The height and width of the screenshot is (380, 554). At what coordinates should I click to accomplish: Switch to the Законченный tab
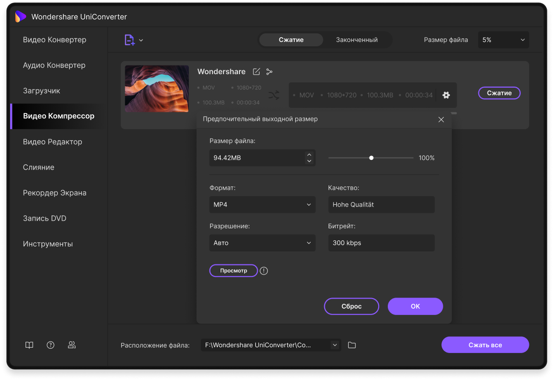(357, 40)
